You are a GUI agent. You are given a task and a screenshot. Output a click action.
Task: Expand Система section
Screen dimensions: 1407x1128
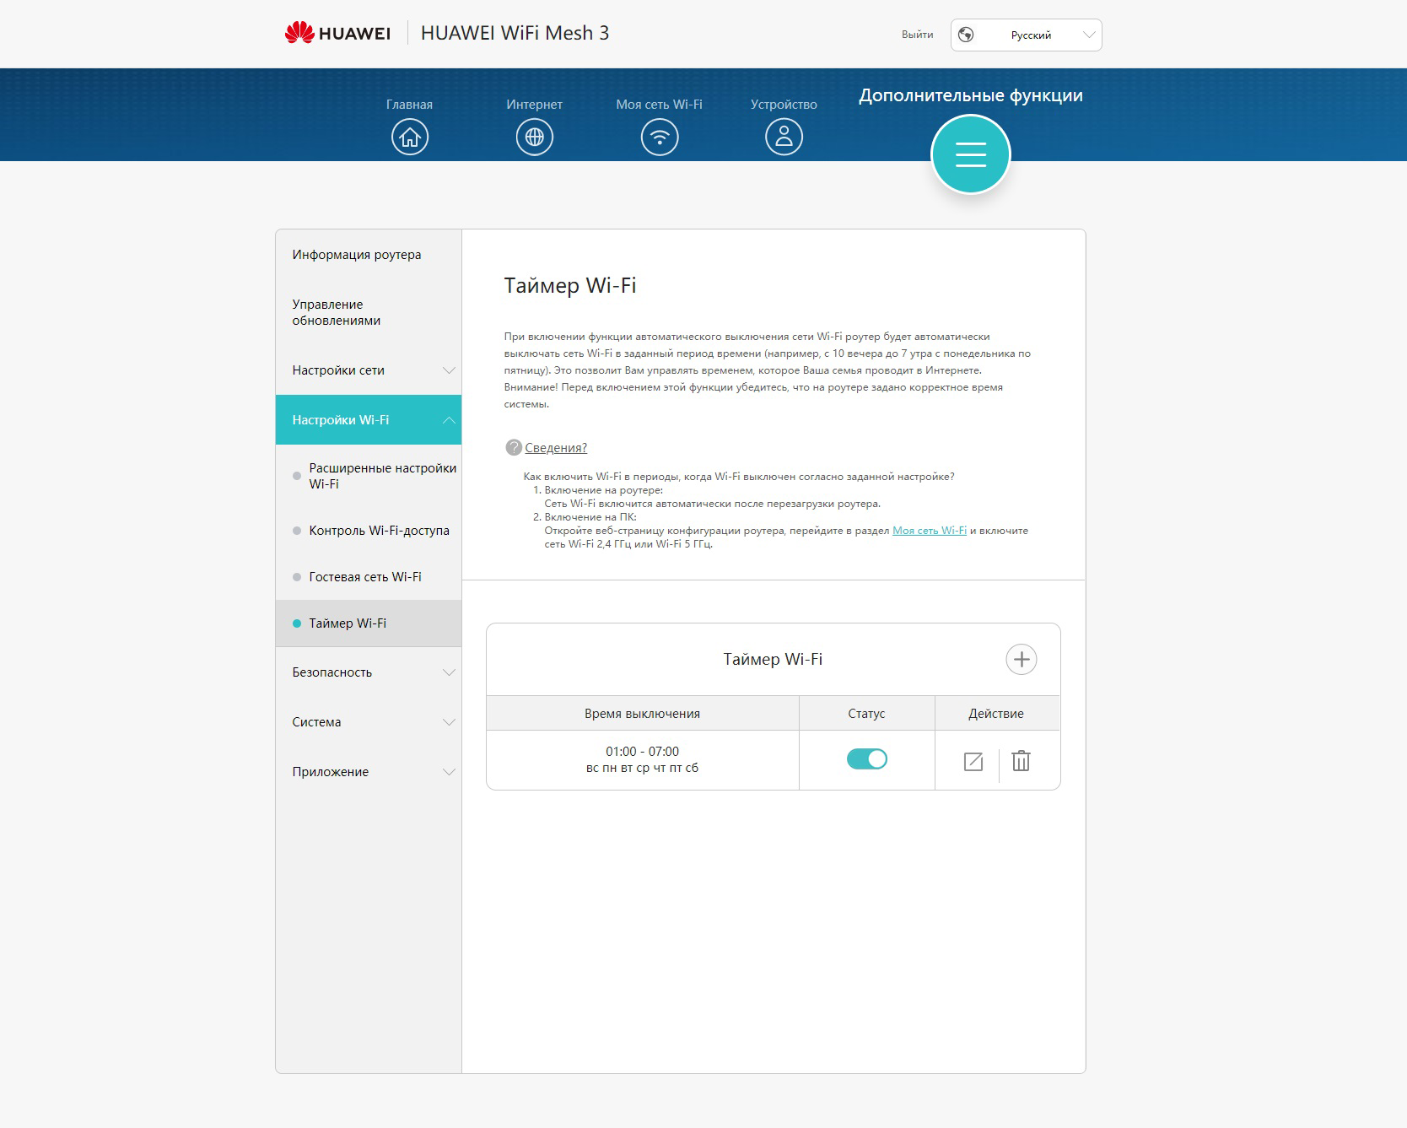(x=369, y=722)
